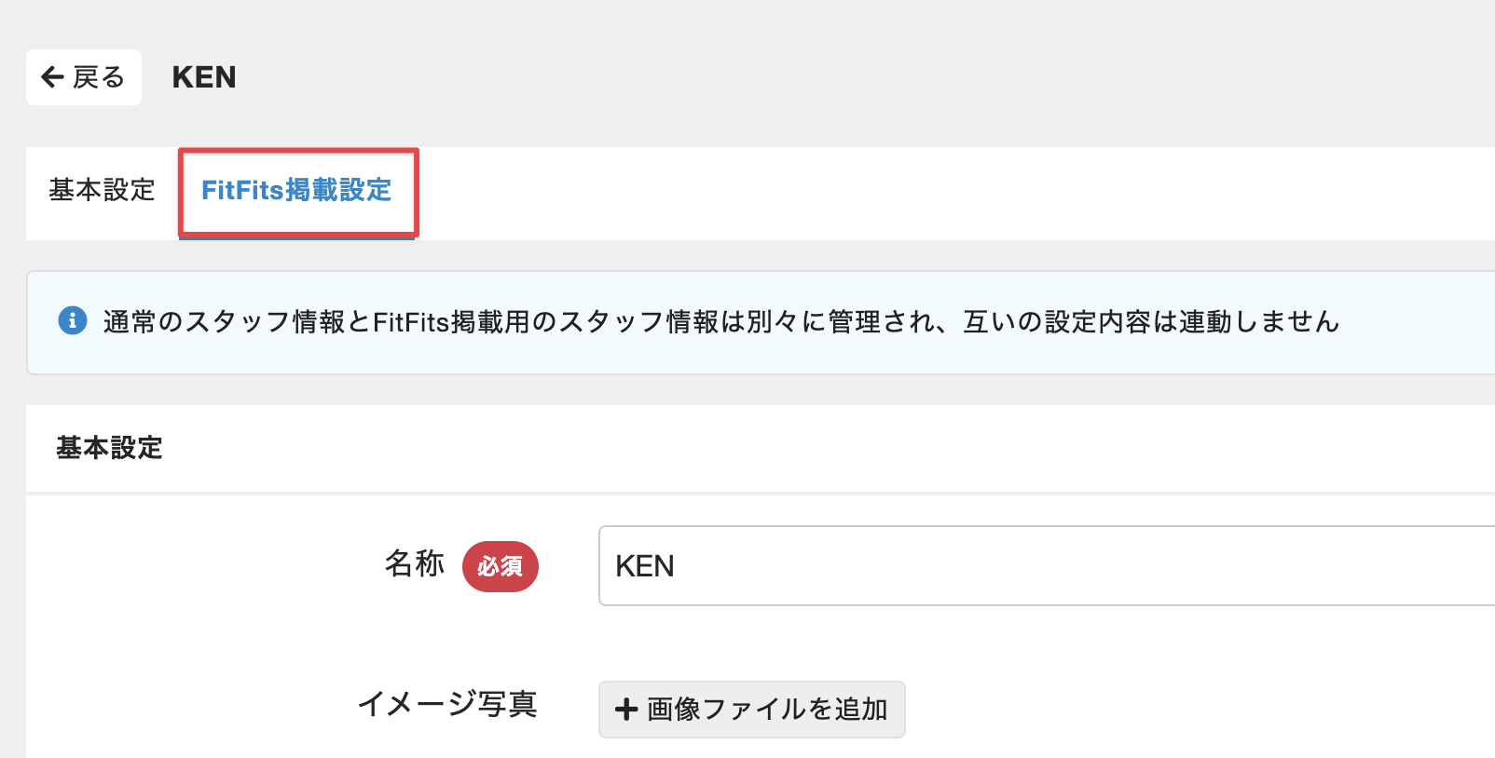Click the plus icon for adding image

626,710
